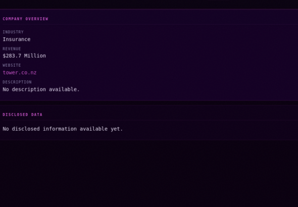Click the WEBSITE field label
Screen dimensions: 298x207
12,65
